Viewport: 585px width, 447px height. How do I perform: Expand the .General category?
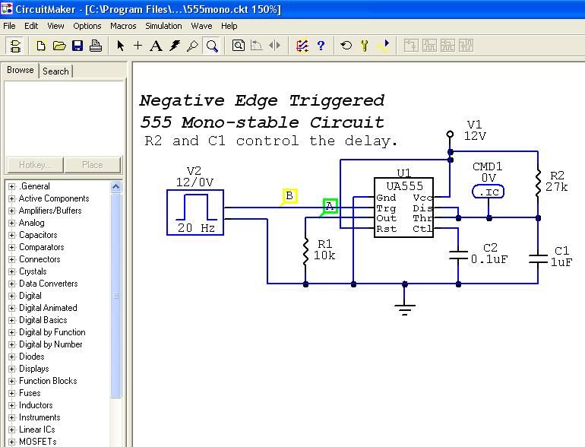[x=11, y=186]
